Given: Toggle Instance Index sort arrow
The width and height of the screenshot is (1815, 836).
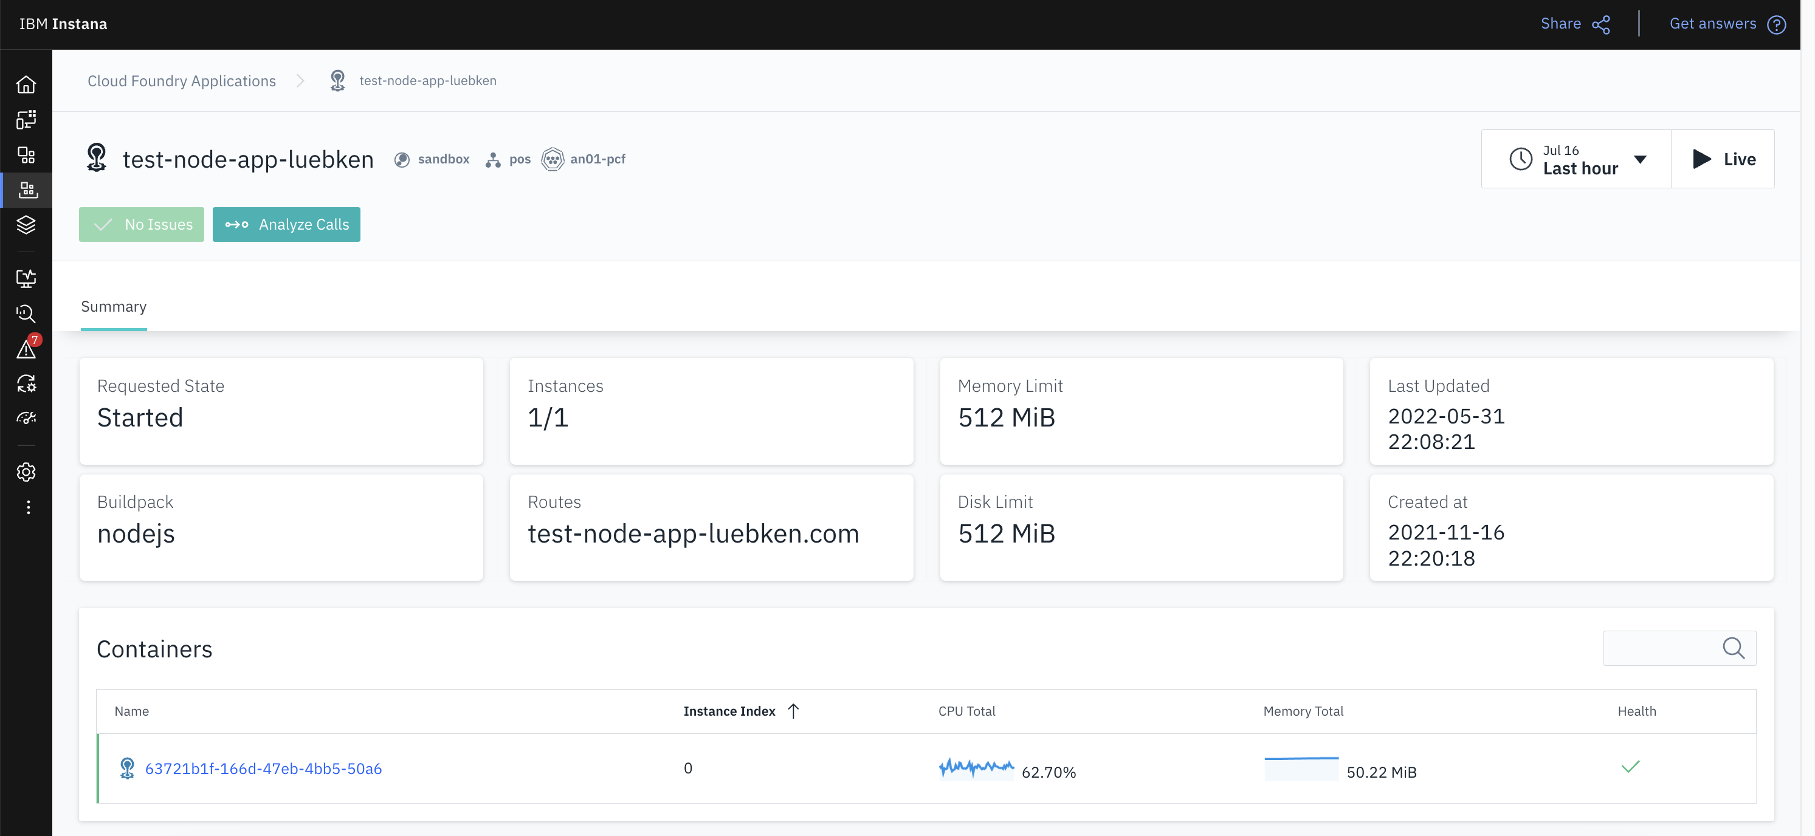Looking at the screenshot, I should tap(793, 711).
